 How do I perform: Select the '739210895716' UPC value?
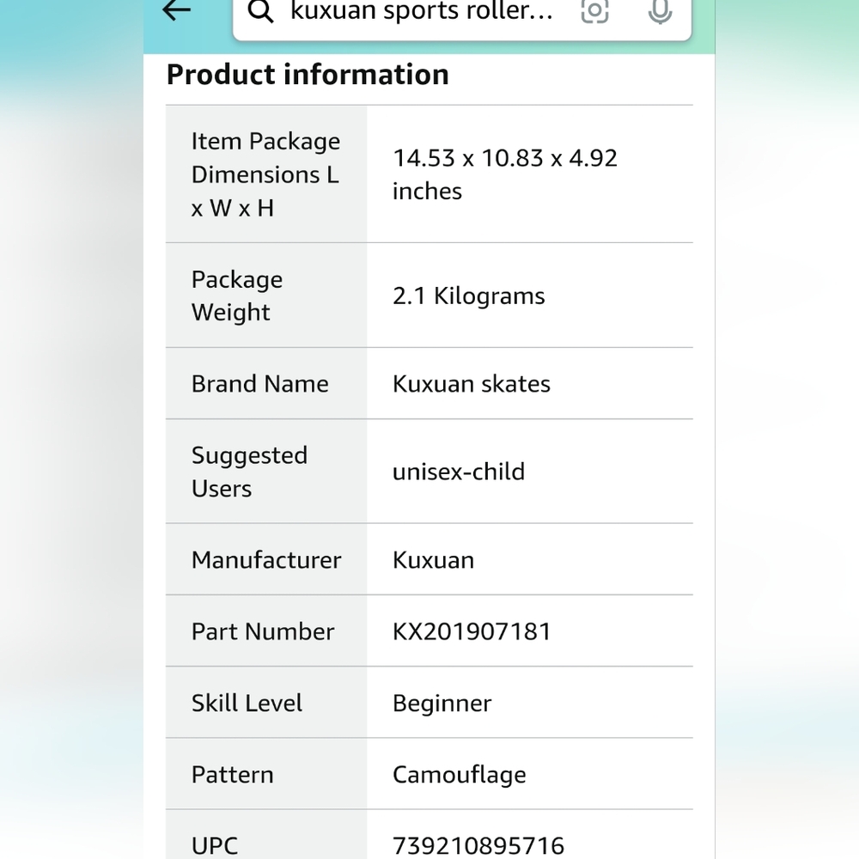tap(478, 846)
